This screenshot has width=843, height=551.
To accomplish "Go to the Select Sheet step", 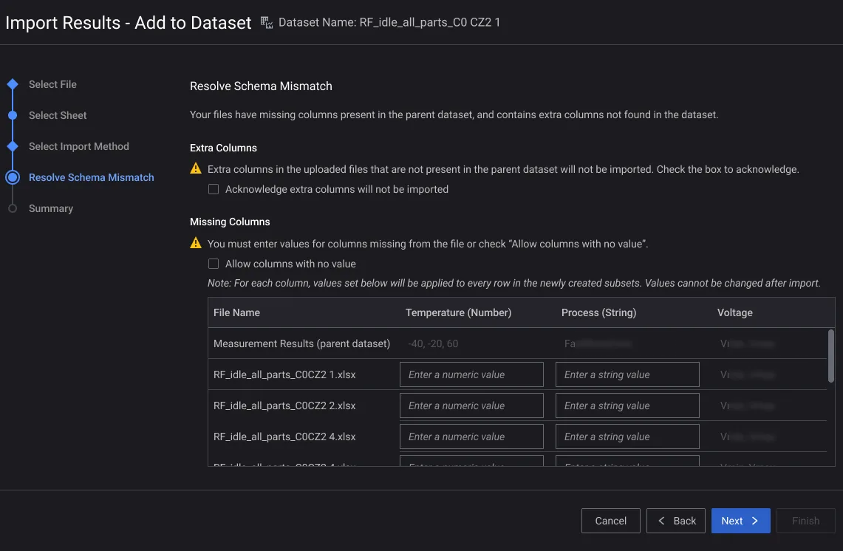I will click(x=58, y=115).
